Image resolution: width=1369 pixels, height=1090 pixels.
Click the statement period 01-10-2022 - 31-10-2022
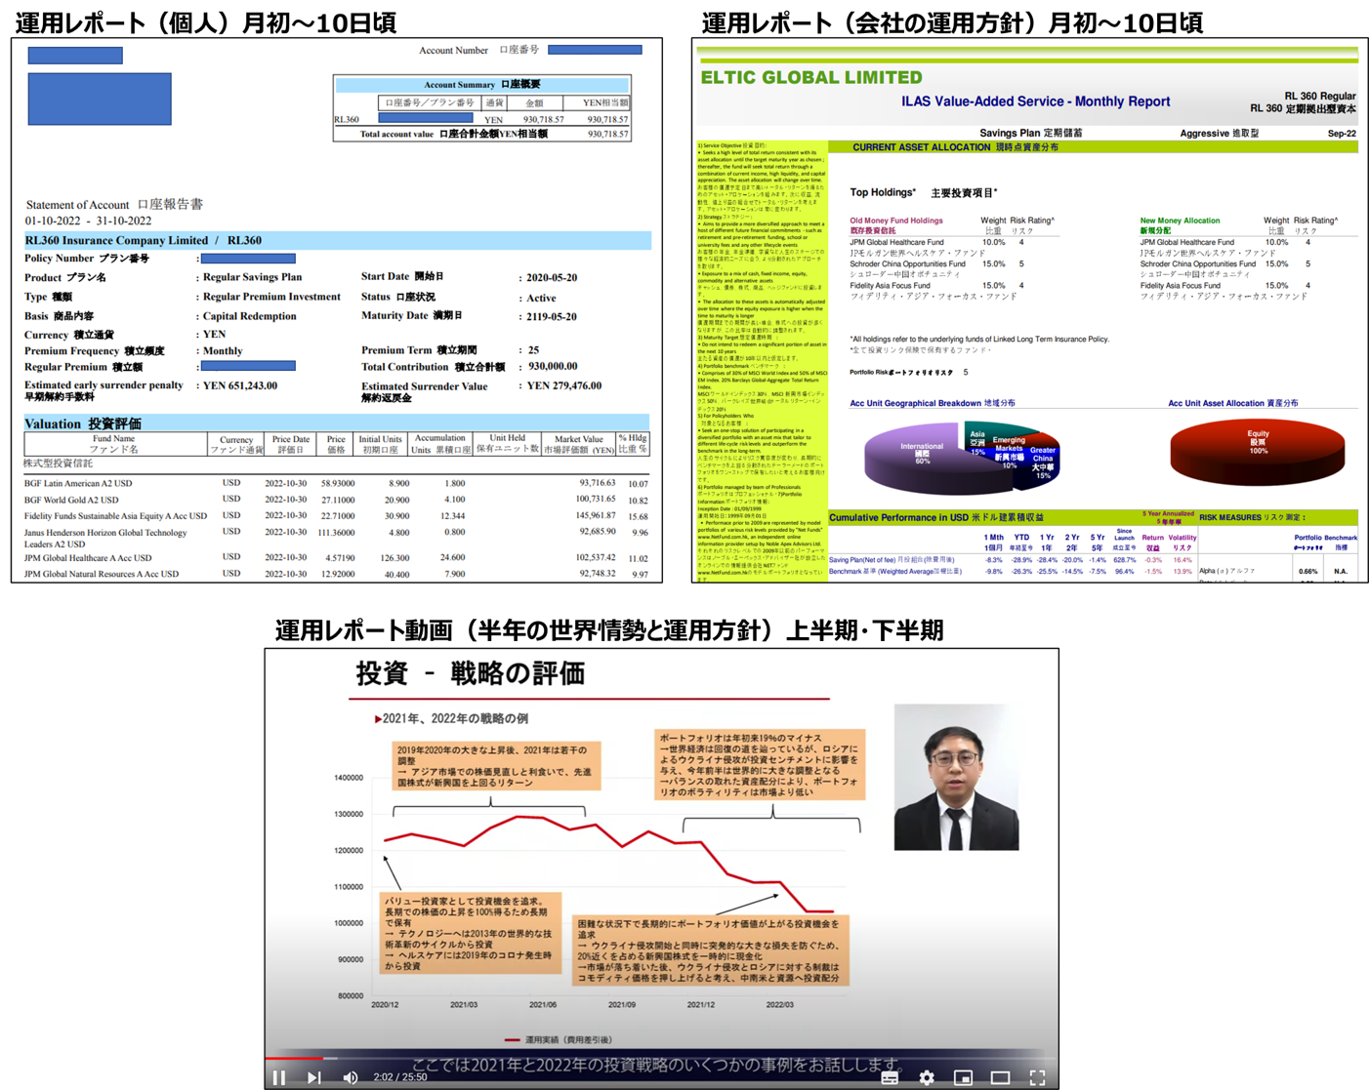(88, 221)
